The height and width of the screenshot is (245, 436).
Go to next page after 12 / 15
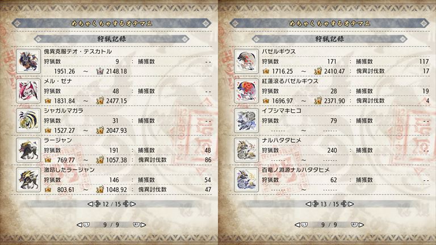[x=129, y=204]
